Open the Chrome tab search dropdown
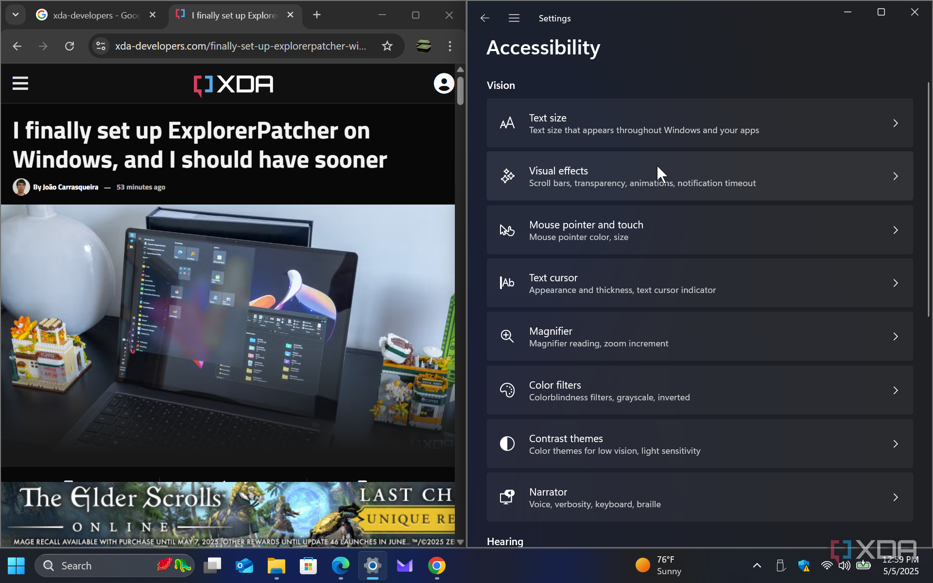Viewport: 933px width, 583px height. (x=16, y=15)
